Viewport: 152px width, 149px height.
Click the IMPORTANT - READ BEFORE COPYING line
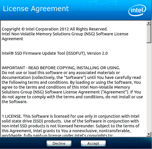[61, 68]
